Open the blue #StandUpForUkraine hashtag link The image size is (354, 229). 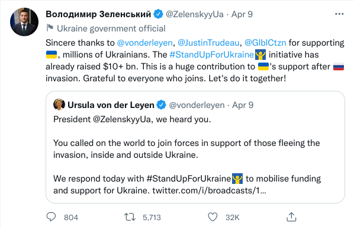(211, 55)
